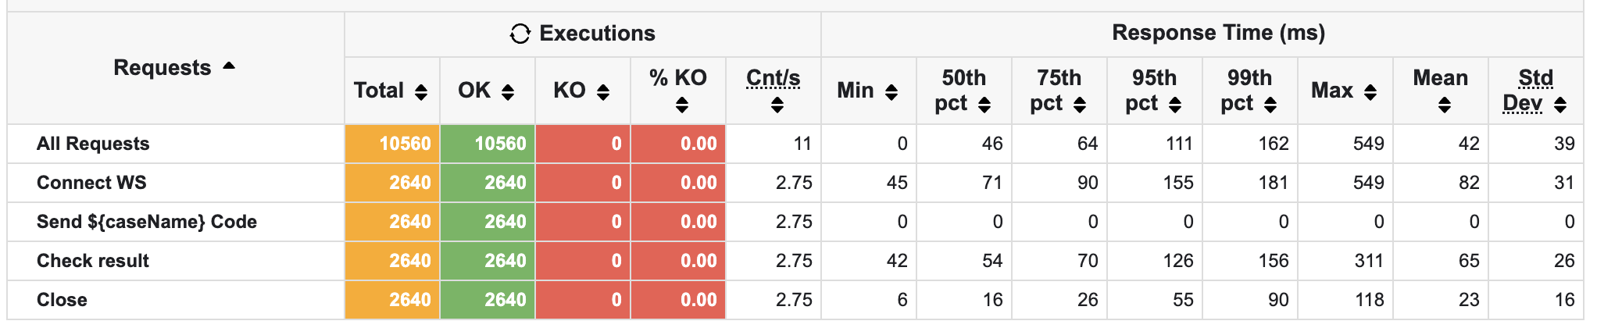Sort by 95th pct arrows
Image resolution: width=1597 pixels, height=328 pixels.
(1175, 105)
